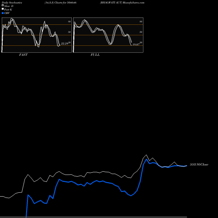Viewport: 218px width, 218px height.
Task: Click the 'OBV' legend label
Action: pyautogui.click(x=7, y=13)
